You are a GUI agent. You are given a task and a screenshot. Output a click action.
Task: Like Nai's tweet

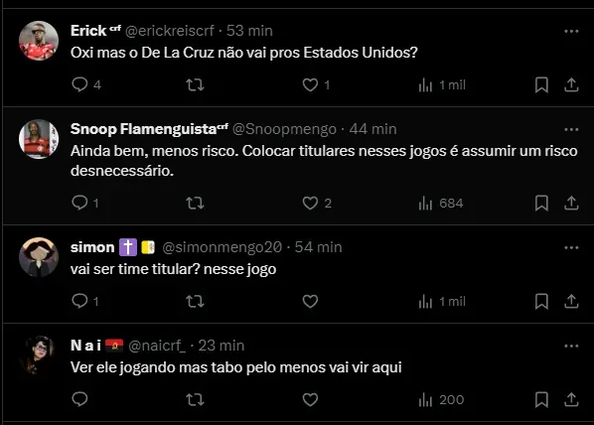click(x=310, y=399)
